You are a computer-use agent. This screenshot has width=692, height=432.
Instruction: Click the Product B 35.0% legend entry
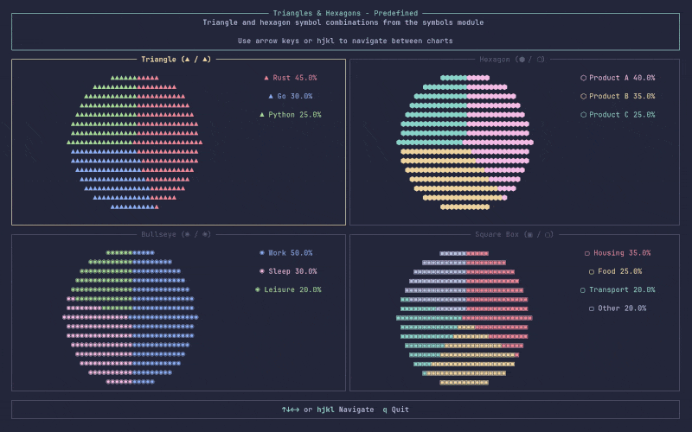click(618, 96)
